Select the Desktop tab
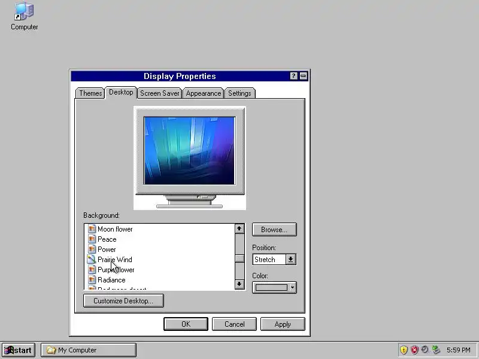 [121, 92]
